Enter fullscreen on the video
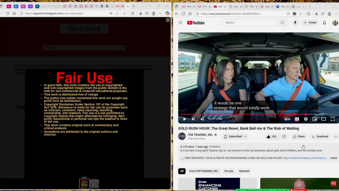Screen dimensions: 339x191 [333, 119]
